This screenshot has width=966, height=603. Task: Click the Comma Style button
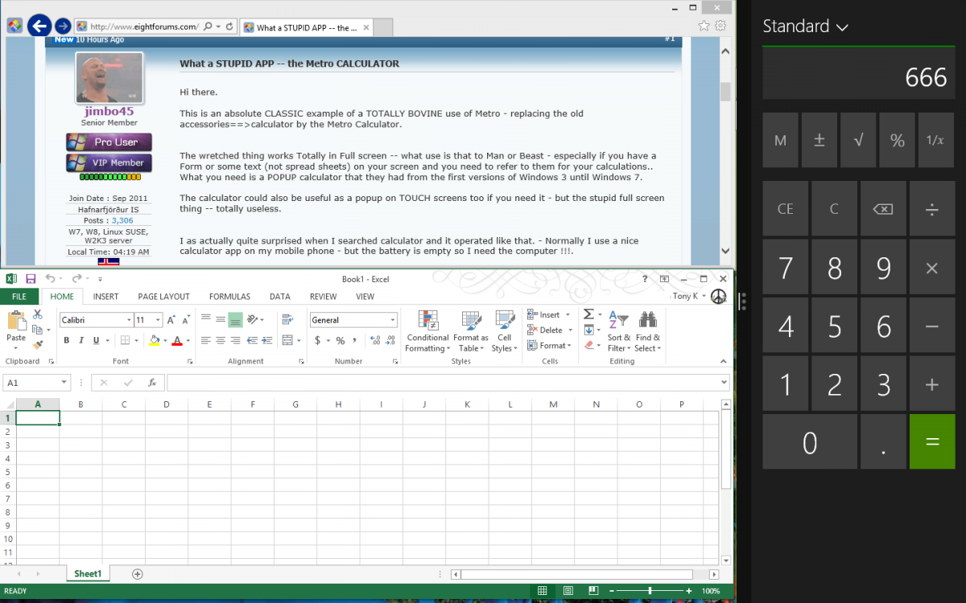click(354, 341)
